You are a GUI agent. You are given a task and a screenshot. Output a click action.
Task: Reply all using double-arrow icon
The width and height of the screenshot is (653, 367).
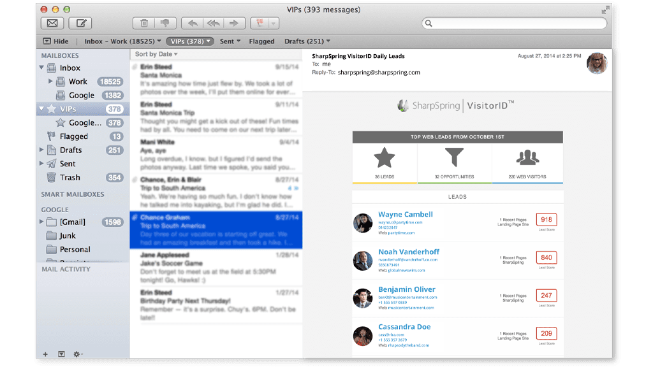coord(213,24)
